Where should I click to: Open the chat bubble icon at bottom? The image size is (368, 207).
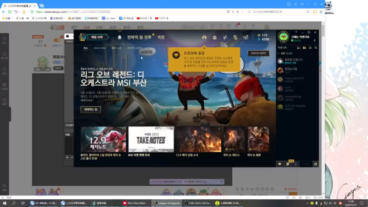pos(280,164)
